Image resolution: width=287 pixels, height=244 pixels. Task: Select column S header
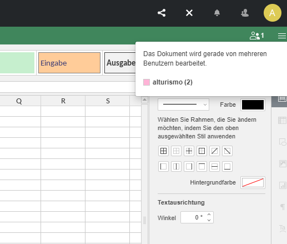108,101
